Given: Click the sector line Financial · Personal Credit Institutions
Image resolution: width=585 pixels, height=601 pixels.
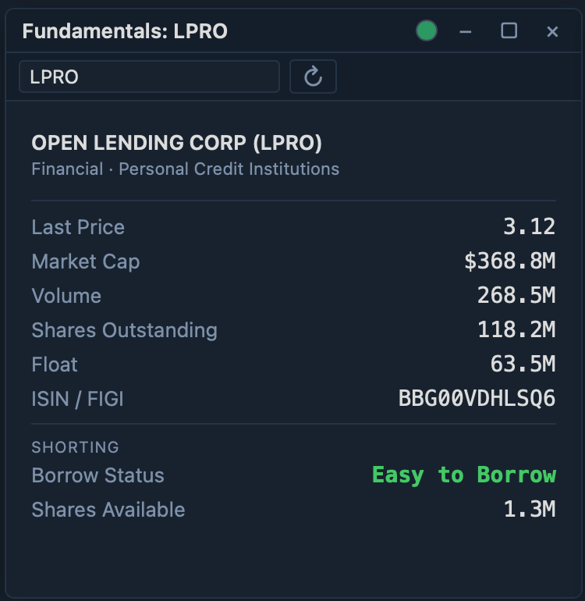Looking at the screenshot, I should (186, 169).
